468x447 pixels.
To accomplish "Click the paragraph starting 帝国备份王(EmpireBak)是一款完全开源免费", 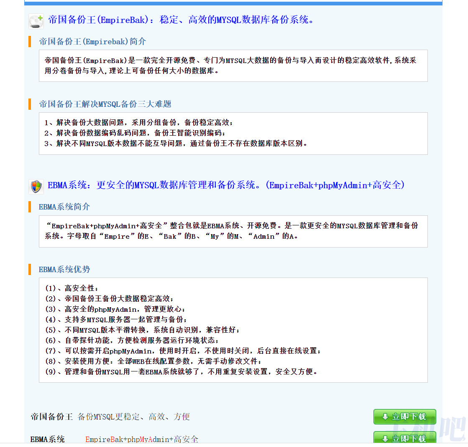I will pos(230,66).
